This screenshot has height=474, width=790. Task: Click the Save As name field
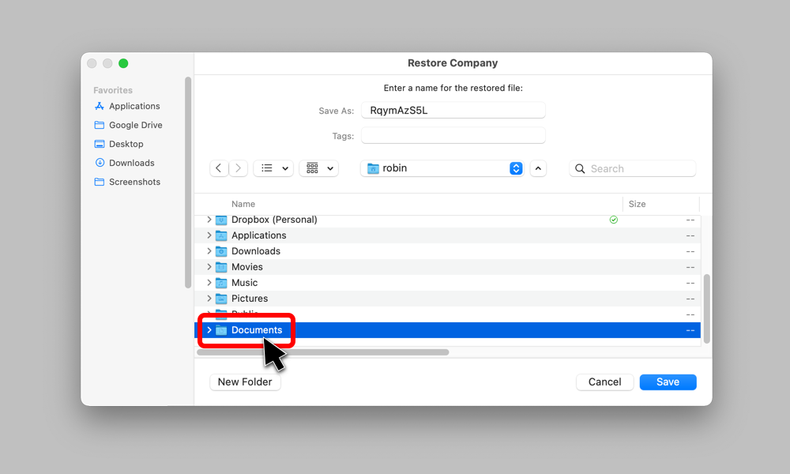pyautogui.click(x=453, y=111)
